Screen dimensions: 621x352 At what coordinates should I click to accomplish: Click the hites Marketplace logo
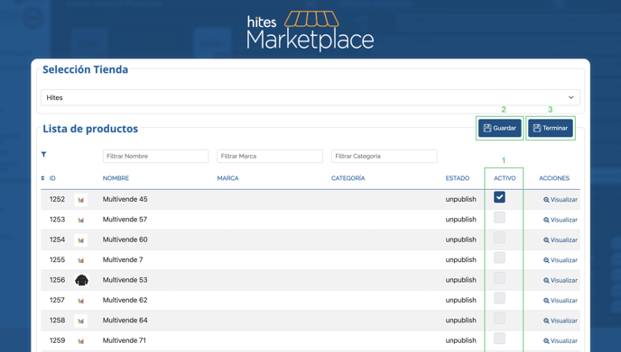coord(310,31)
